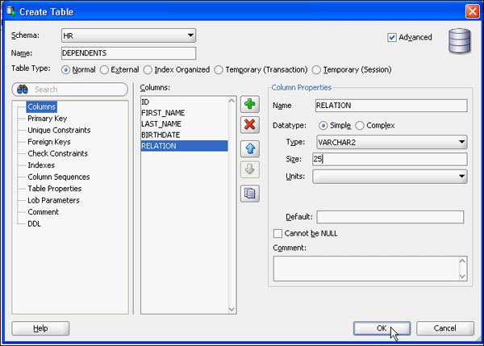
Task: Select the Index Organized table type
Action: coord(148,69)
